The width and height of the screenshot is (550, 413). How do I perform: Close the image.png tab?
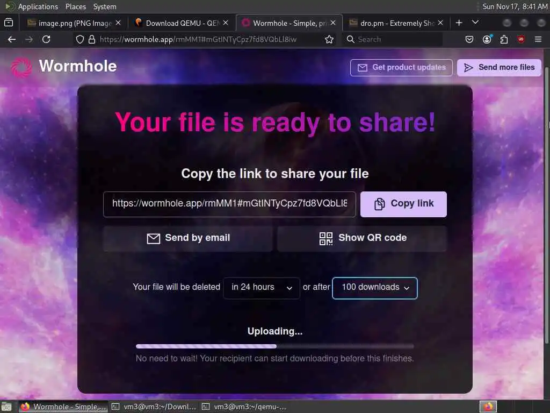[118, 23]
